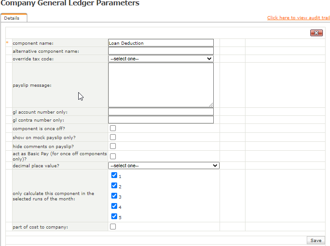Click inside the payslip message textarea
Image resolution: width=330 pixels, height=246 pixels.
point(161,85)
